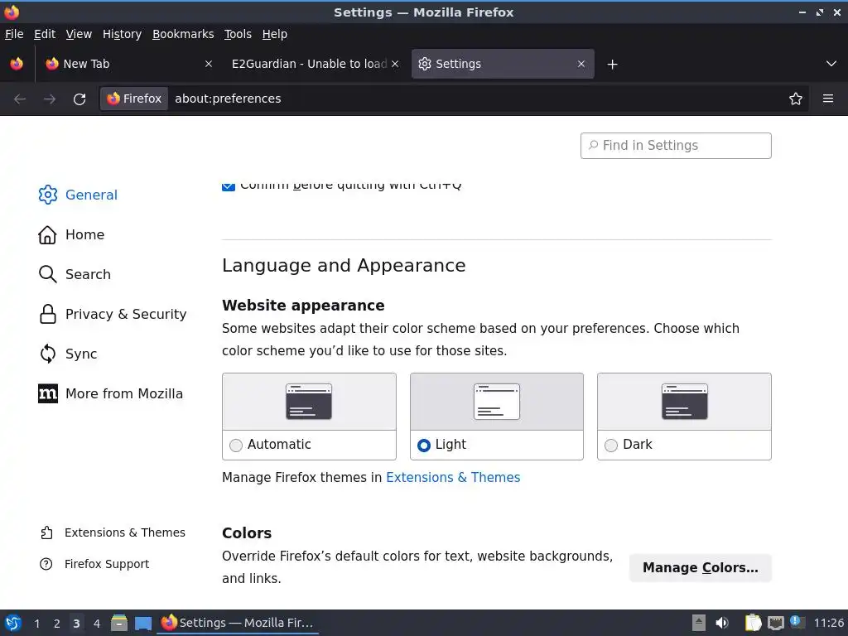The width and height of the screenshot is (848, 636).
Task: Click the 11:26 clock in taskbar
Action: tap(828, 623)
